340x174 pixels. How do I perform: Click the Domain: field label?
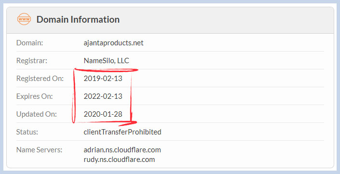click(29, 43)
